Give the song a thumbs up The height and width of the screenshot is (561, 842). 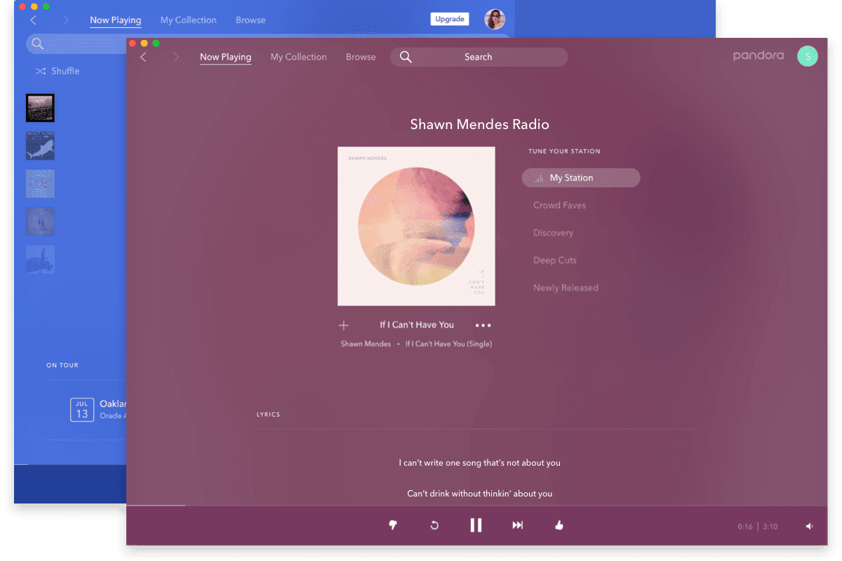[x=559, y=525]
